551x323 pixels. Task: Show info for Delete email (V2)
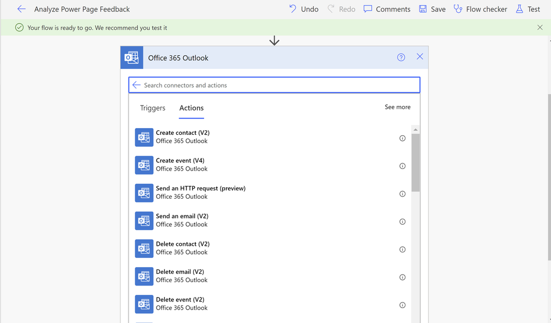402,277
